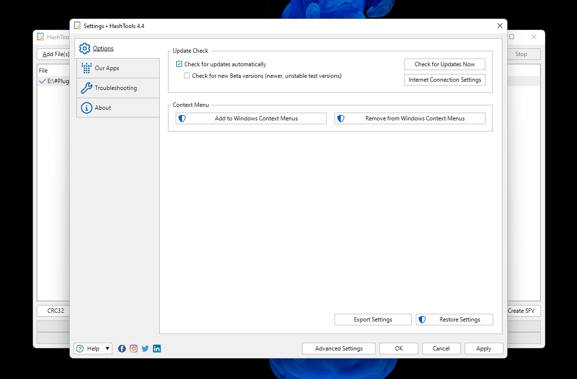Apply the settings changes
This screenshot has height=379, width=577.
click(484, 349)
